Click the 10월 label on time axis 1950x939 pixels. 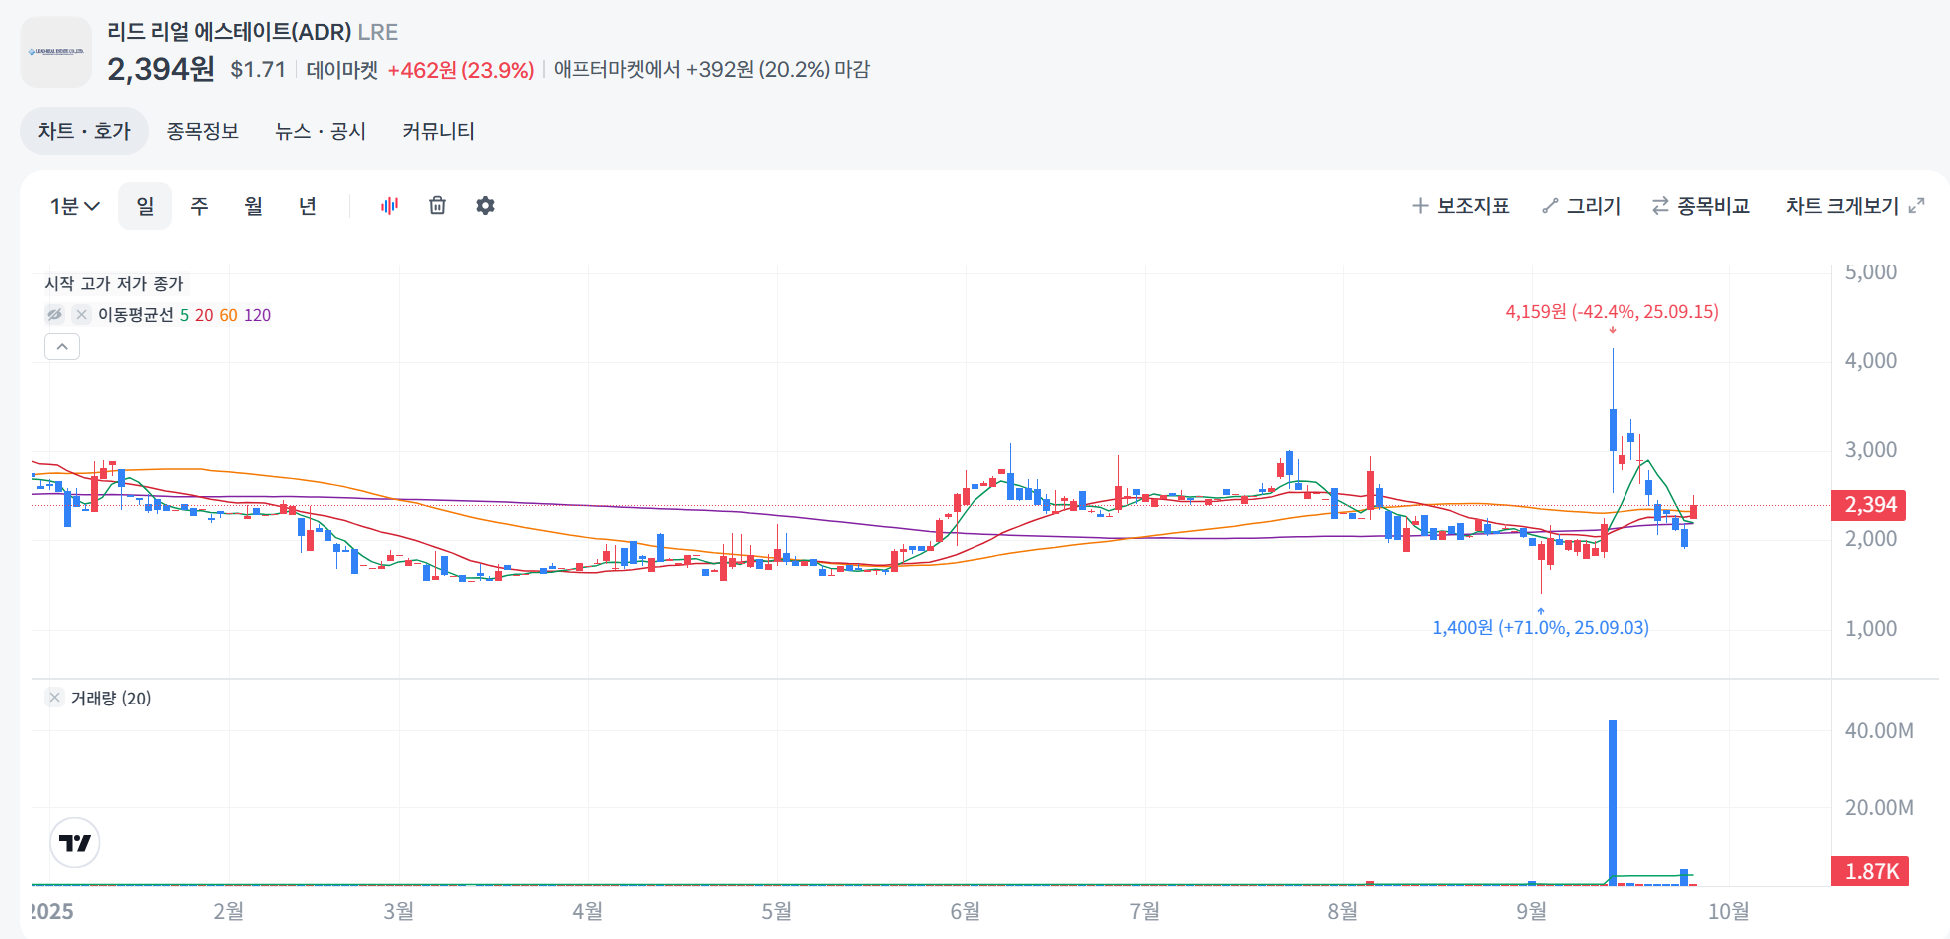(x=1728, y=911)
